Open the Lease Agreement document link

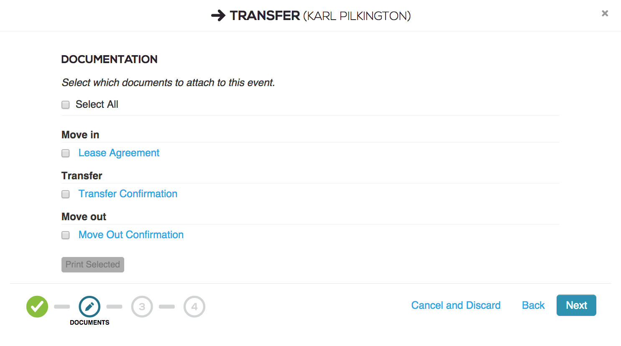[119, 153]
